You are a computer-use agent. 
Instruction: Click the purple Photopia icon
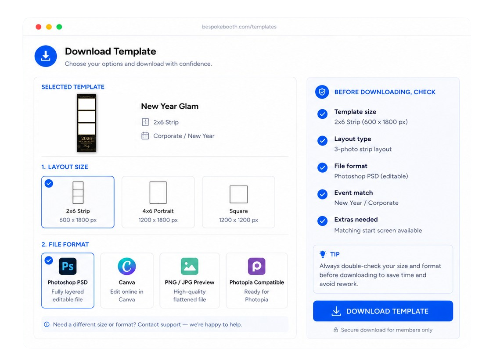pos(257,266)
